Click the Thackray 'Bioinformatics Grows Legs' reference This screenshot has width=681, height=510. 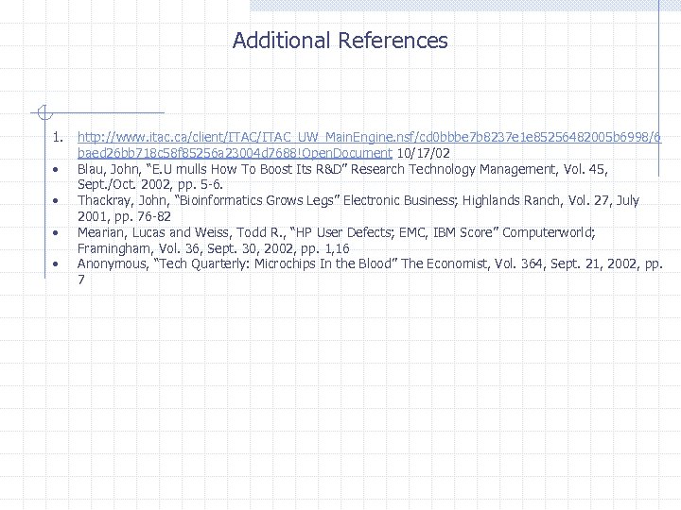358,208
